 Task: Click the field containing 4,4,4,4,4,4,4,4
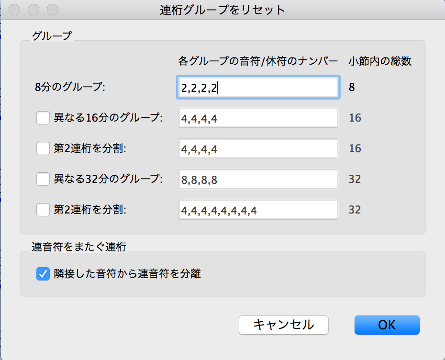[258, 210]
